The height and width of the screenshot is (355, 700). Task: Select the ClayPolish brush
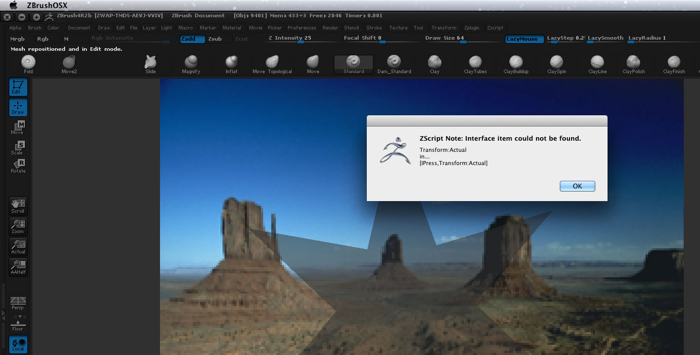point(633,64)
